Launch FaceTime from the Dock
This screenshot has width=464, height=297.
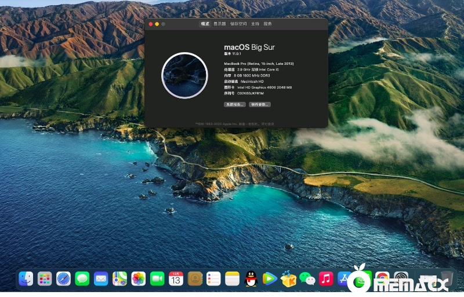coord(157,278)
